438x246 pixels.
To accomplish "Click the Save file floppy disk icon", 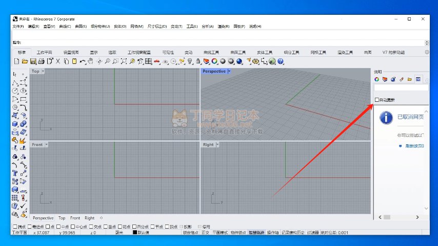I will (33, 61).
